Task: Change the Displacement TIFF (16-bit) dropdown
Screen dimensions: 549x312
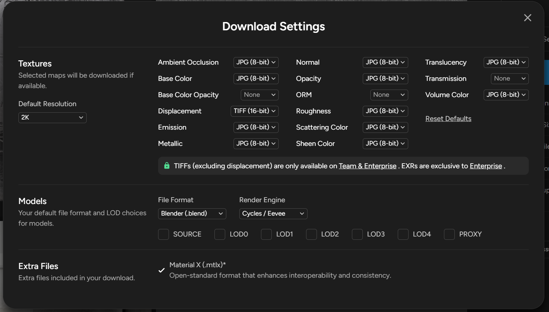Action: pyautogui.click(x=254, y=111)
